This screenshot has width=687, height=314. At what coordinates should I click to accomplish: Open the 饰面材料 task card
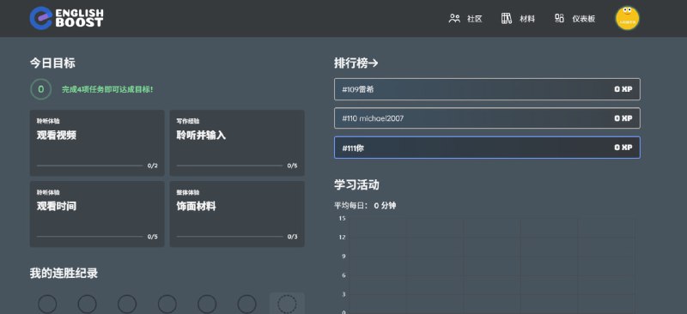[237, 214]
